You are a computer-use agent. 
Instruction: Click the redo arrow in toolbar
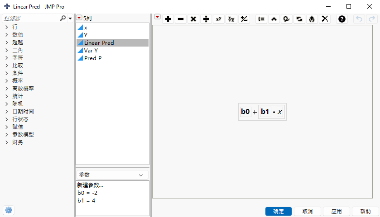[x=372, y=19]
